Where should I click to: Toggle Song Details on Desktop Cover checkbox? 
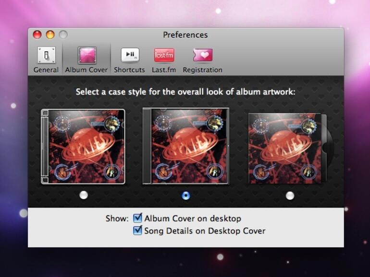(x=137, y=231)
